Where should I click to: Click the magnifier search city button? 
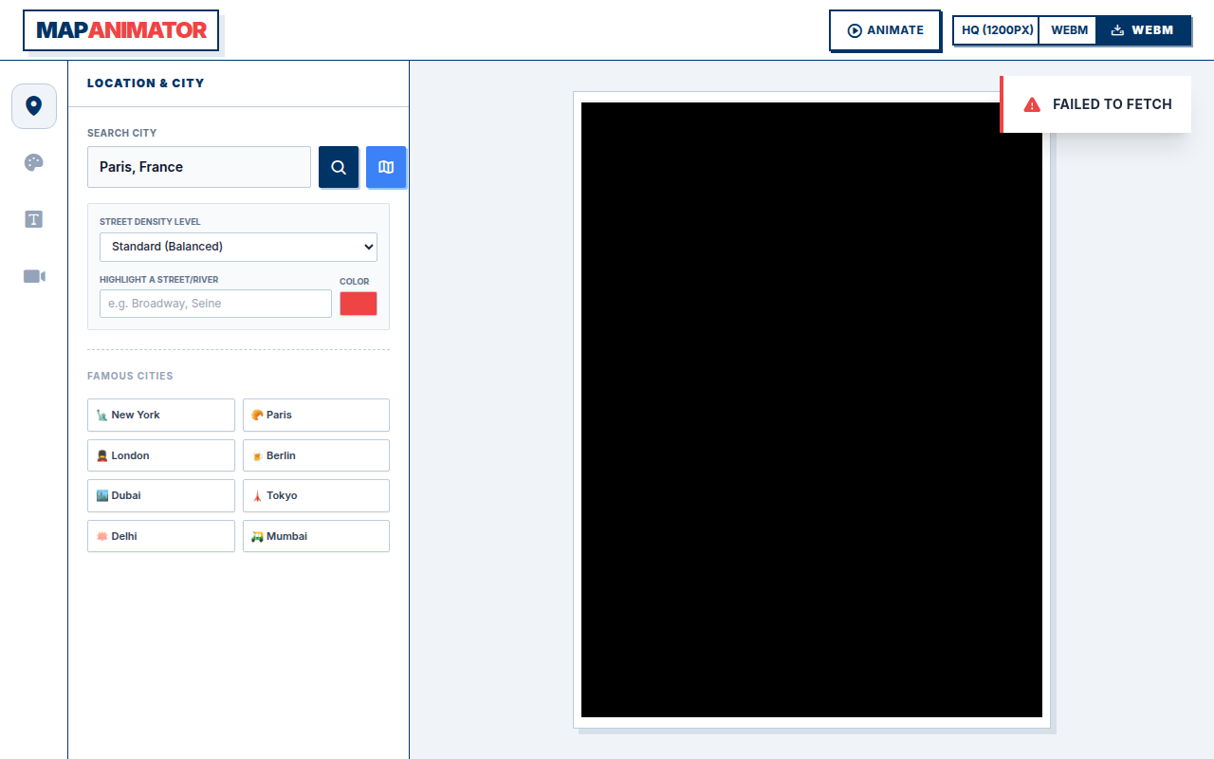coord(339,167)
